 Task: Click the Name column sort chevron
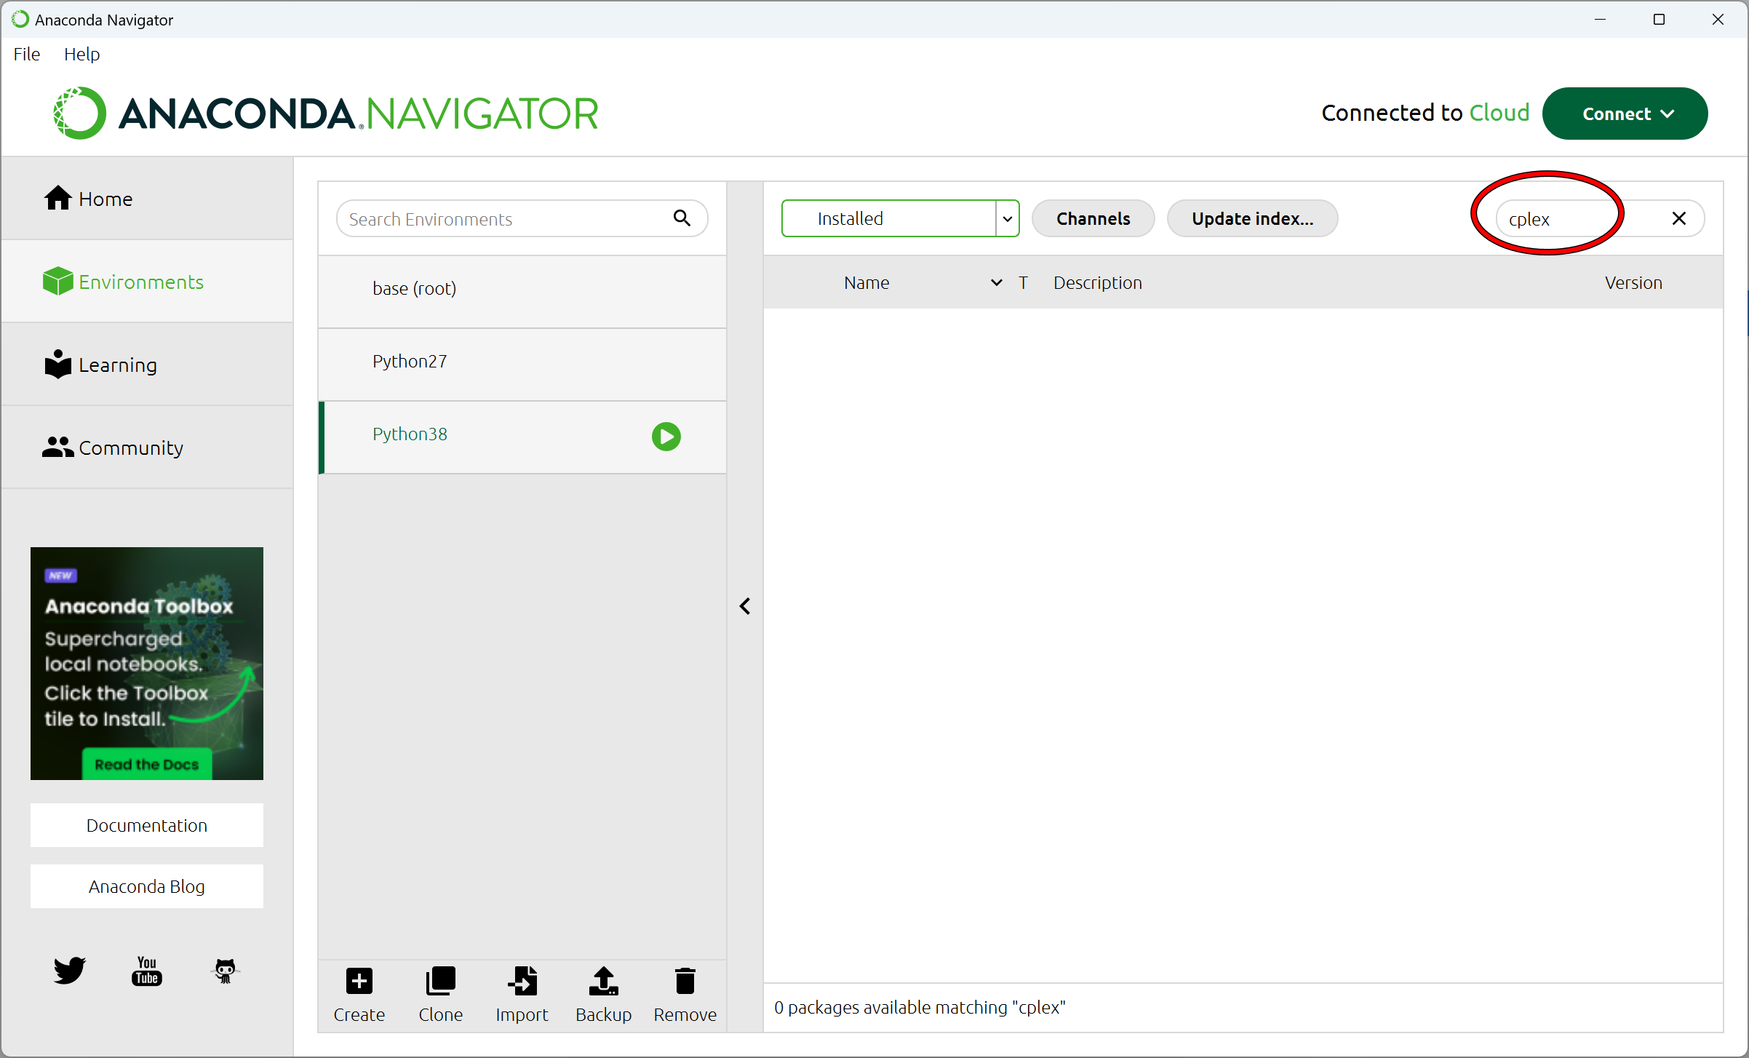click(x=997, y=282)
